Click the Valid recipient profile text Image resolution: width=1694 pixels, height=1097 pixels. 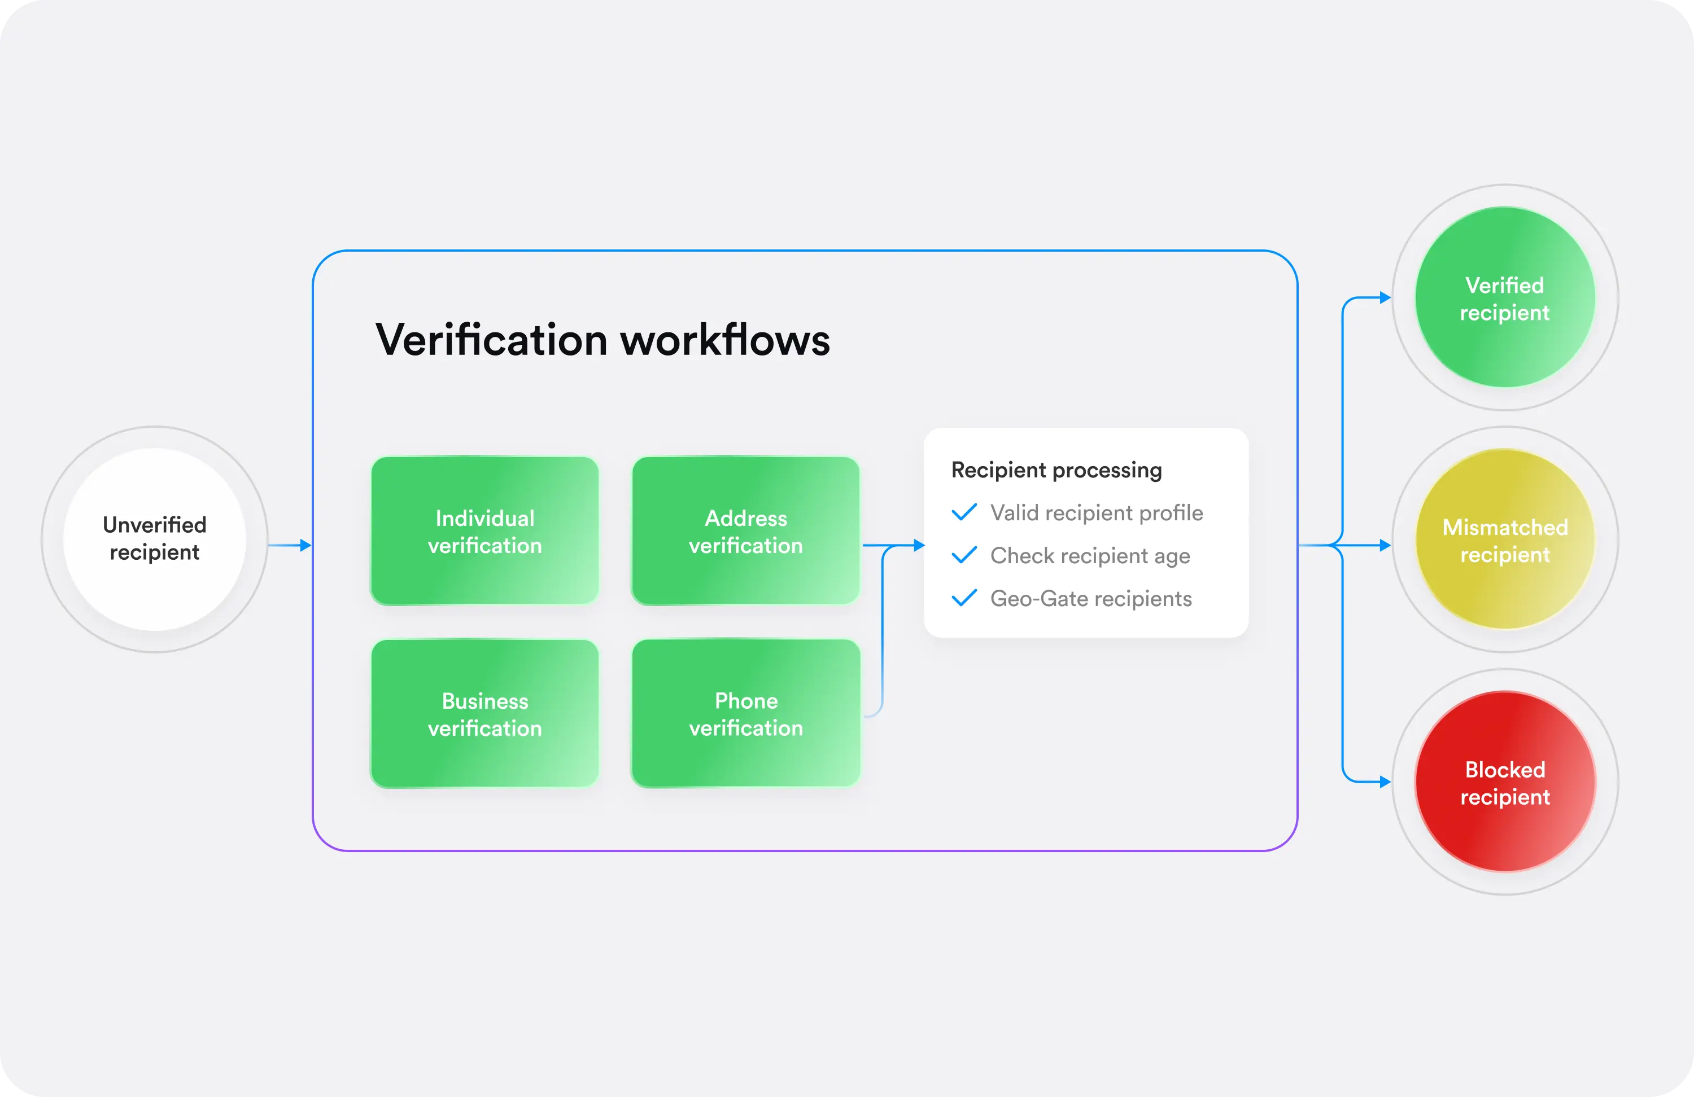(1096, 512)
